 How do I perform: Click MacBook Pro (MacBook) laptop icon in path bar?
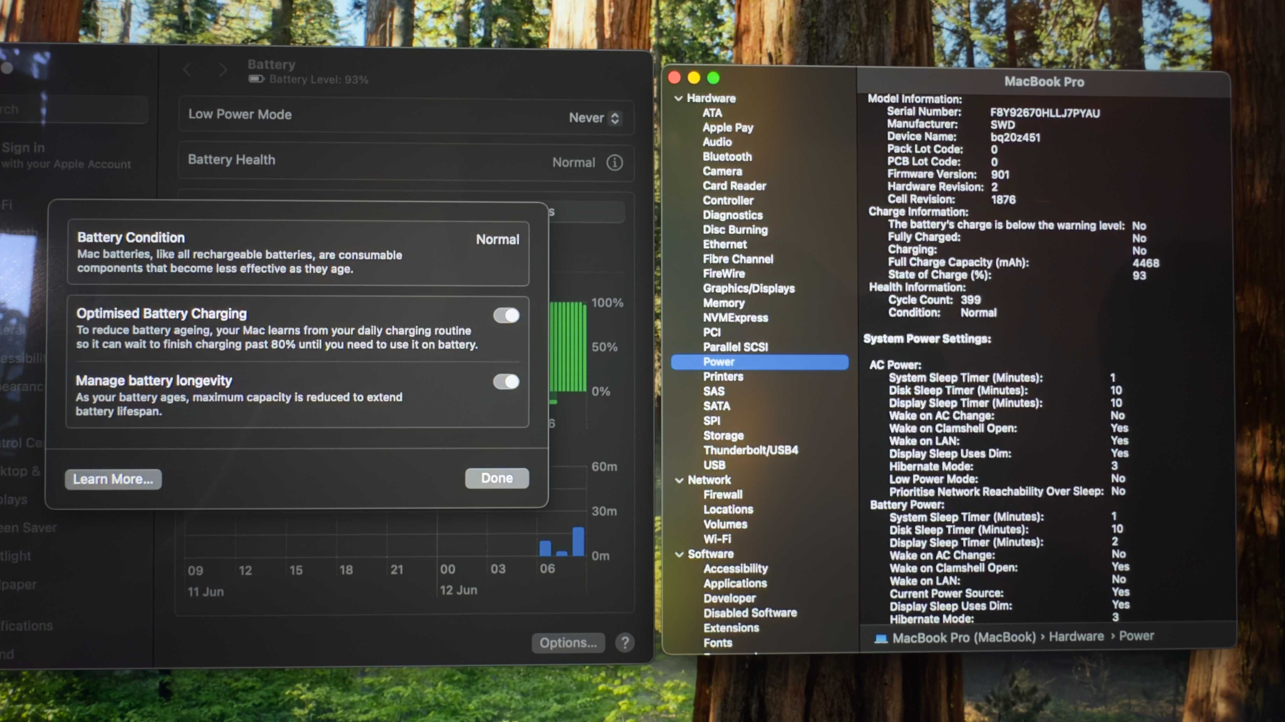(x=881, y=638)
